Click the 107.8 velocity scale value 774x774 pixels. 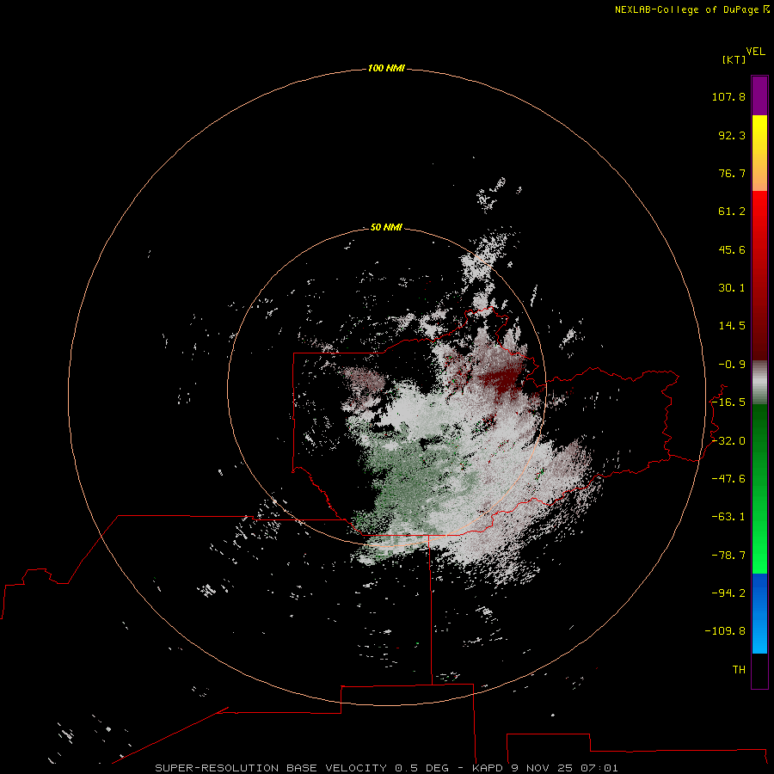(728, 96)
